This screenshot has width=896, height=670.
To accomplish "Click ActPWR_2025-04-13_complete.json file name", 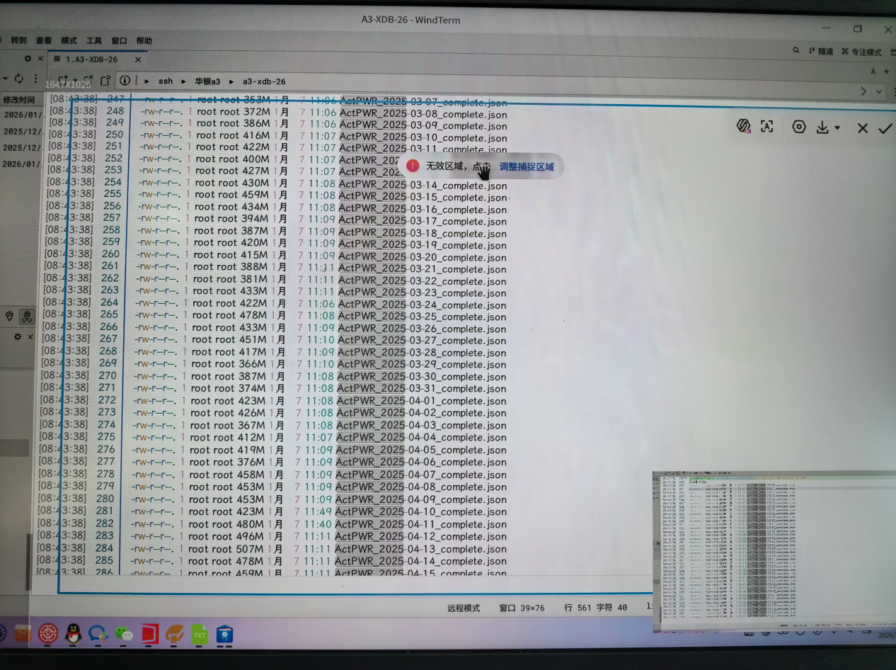I will [420, 549].
